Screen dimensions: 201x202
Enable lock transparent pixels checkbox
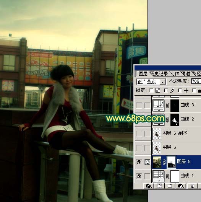[x=151, y=90]
